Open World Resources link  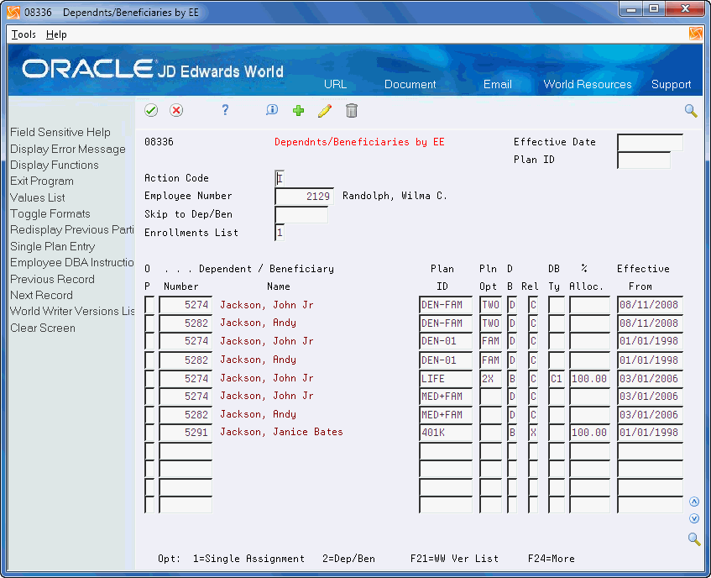(588, 84)
